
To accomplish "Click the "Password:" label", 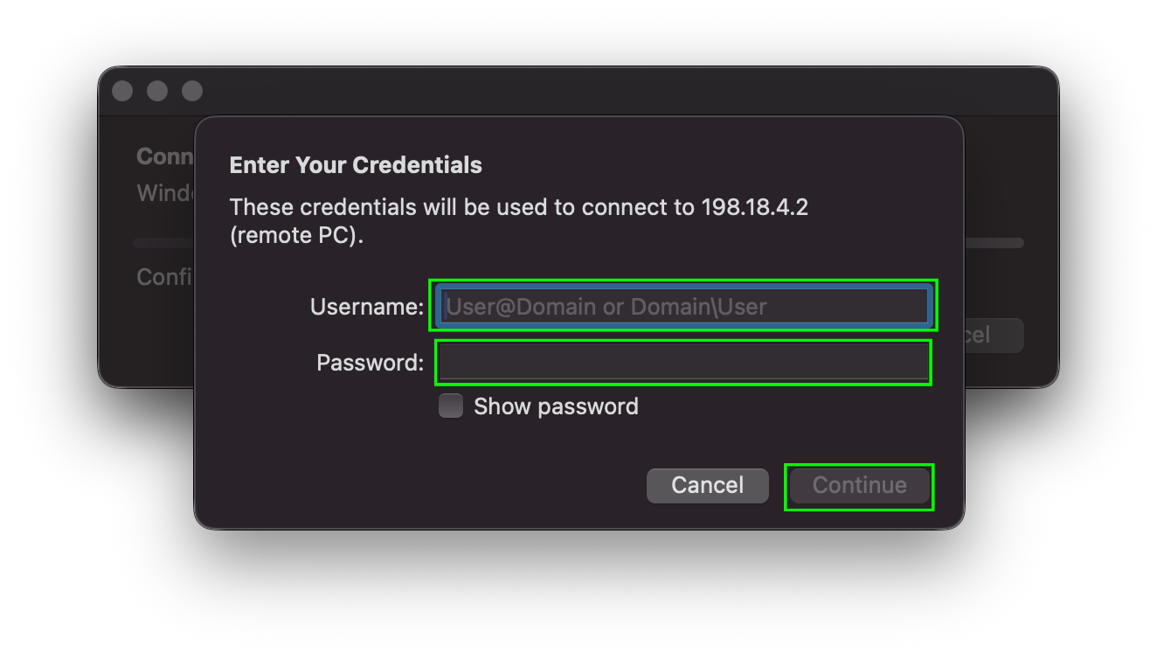I will pos(371,363).
